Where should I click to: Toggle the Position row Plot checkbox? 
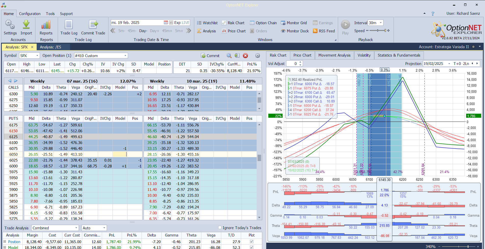click(252, 242)
